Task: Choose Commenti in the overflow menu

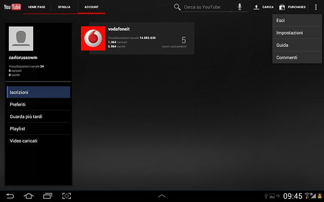Action: click(x=297, y=58)
